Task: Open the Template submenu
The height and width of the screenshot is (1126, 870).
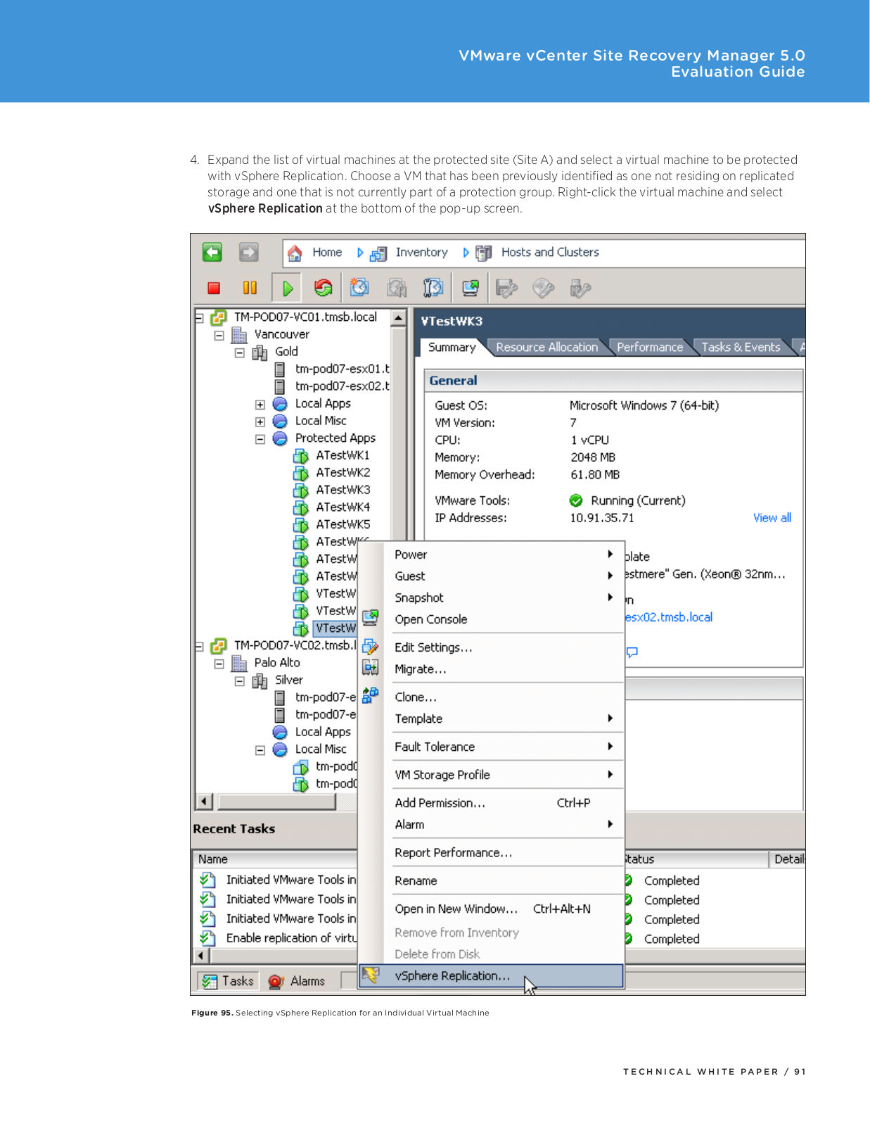Action: click(x=491, y=719)
